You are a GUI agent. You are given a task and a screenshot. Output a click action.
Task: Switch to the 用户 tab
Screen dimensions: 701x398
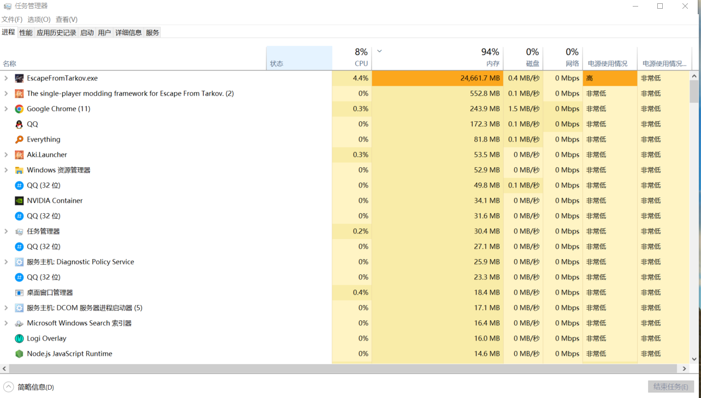click(104, 33)
